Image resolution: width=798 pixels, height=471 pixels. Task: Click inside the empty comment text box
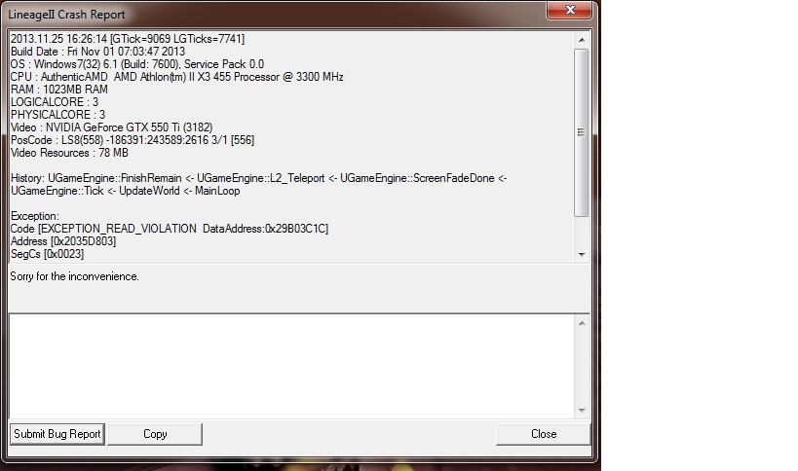coord(291,366)
